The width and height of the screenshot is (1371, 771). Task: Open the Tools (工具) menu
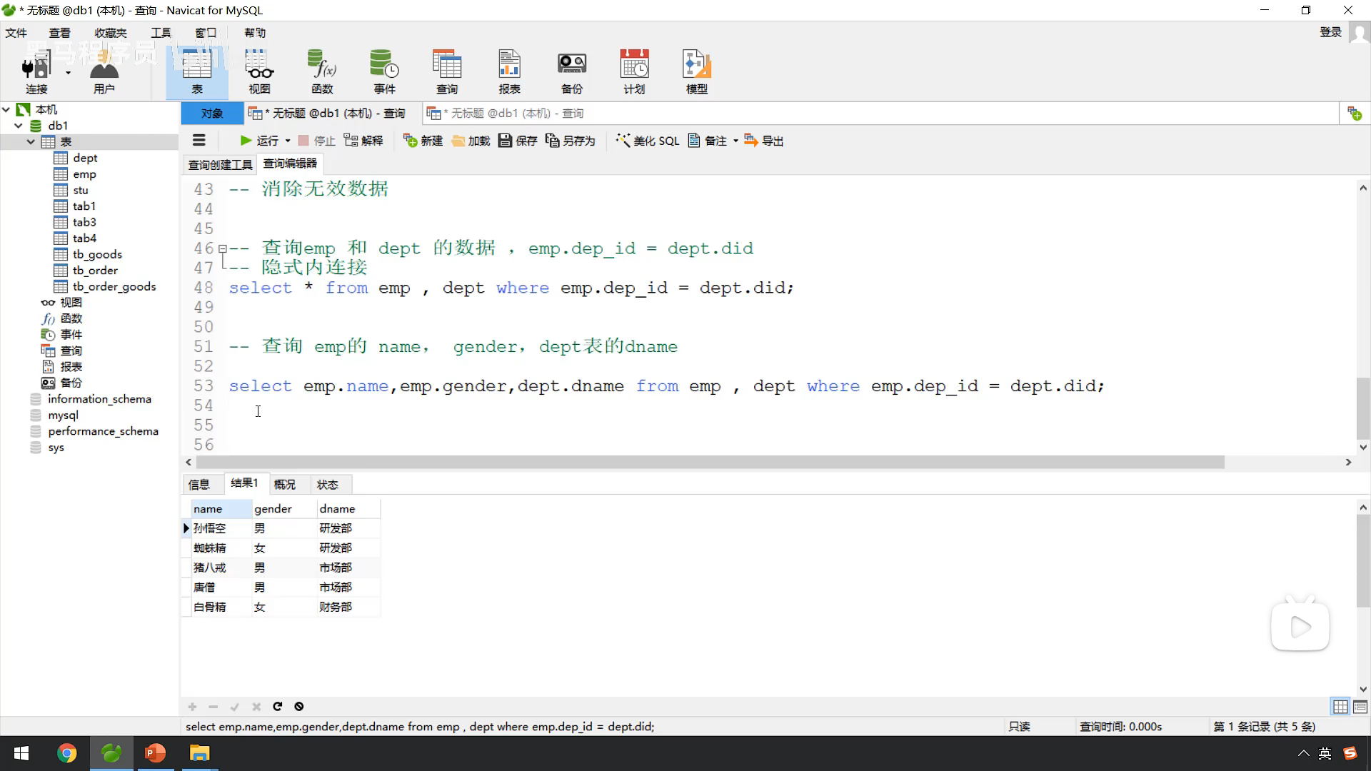tap(161, 33)
